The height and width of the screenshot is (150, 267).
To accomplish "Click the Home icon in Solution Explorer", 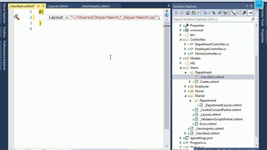I will tap(187, 13).
